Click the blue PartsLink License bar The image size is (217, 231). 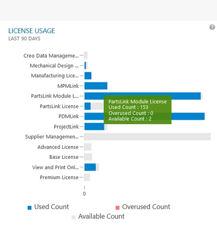(x=88, y=106)
